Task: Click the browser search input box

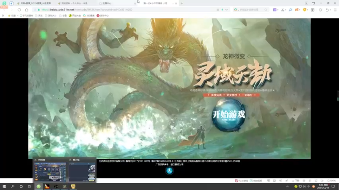Action: point(250,10)
